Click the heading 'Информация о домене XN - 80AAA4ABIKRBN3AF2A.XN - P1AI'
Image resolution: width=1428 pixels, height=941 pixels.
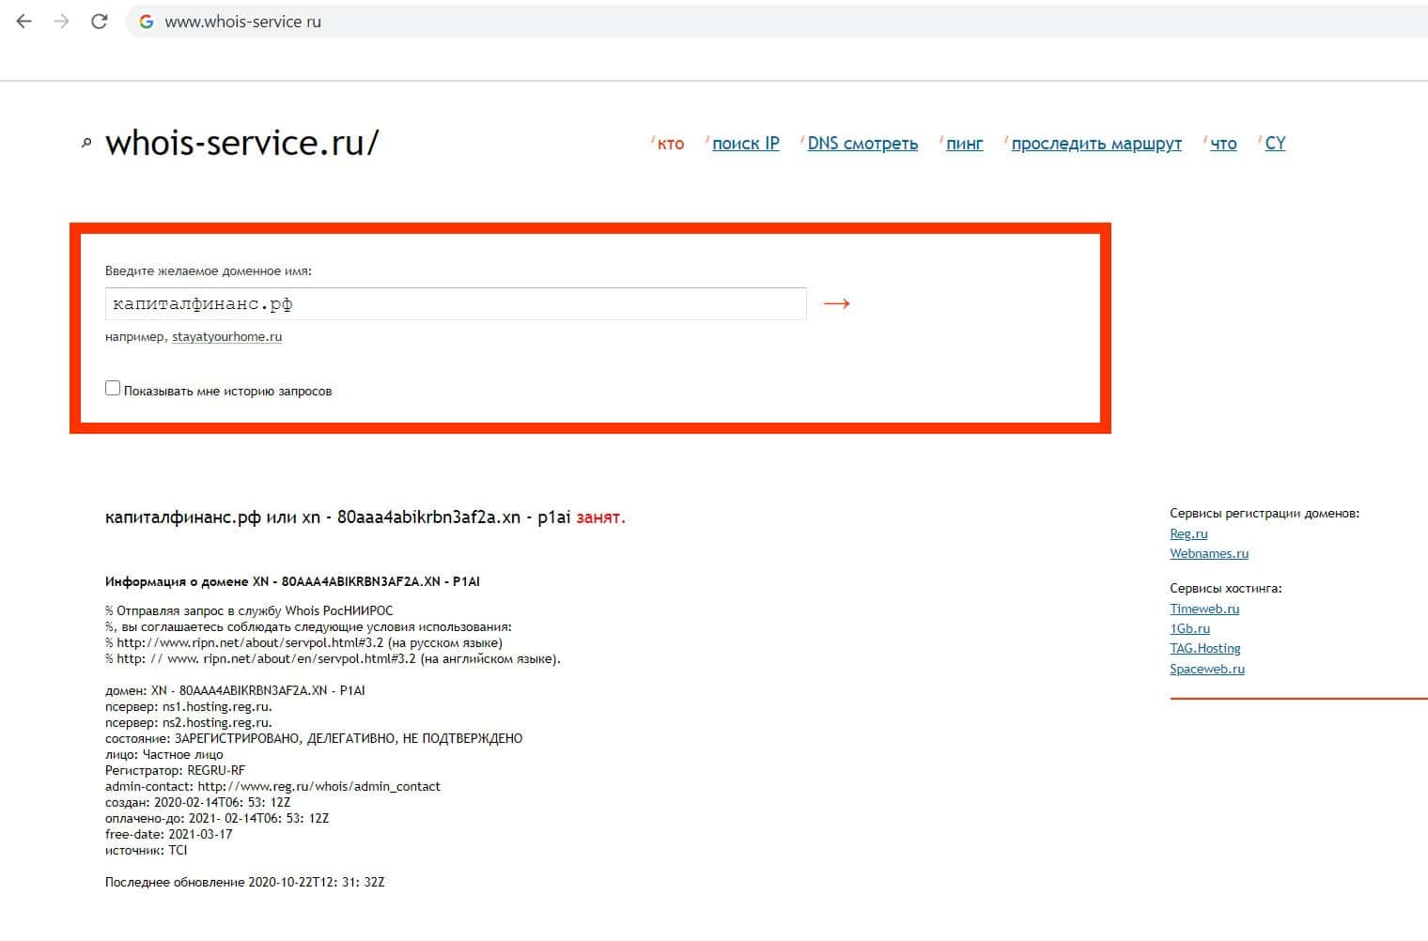pyautogui.click(x=292, y=582)
